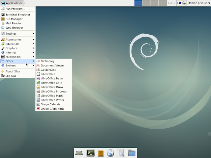Click the Terminal Emulator menu icon
211x158 pixels.
click(3, 14)
